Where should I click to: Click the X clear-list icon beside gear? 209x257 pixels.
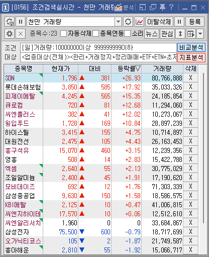pos(21,34)
